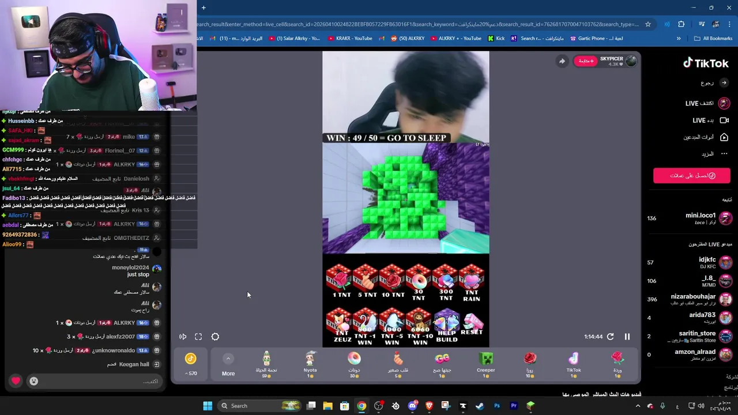738x415 pixels.
Task: Open Kick bookmark
Action: (x=496, y=39)
